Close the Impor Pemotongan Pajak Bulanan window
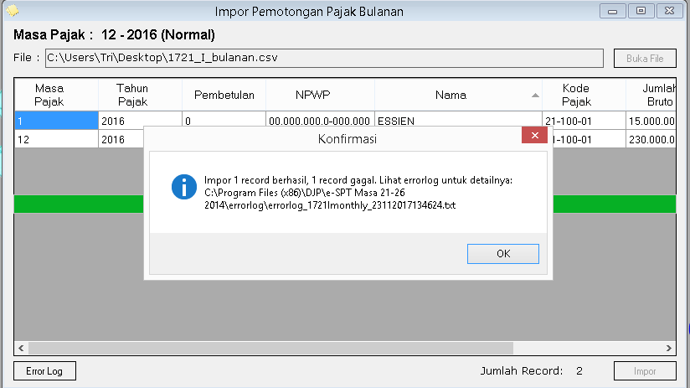 [669, 11]
